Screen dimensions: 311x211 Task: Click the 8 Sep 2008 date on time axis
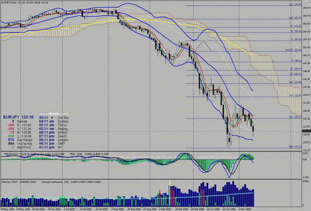tap(165, 209)
